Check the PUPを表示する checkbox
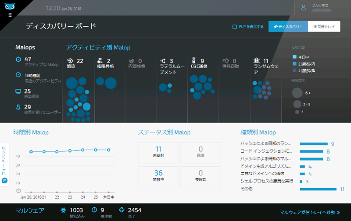Screen dimensions: 351x221 [235, 27]
